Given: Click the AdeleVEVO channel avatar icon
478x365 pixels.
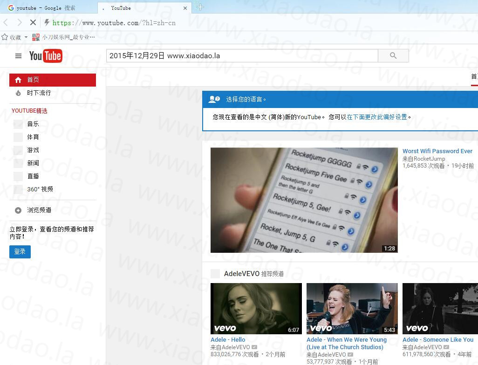Looking at the screenshot, I should 215,274.
